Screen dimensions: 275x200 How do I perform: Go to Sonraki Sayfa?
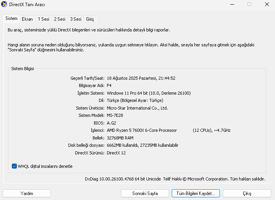145,193
